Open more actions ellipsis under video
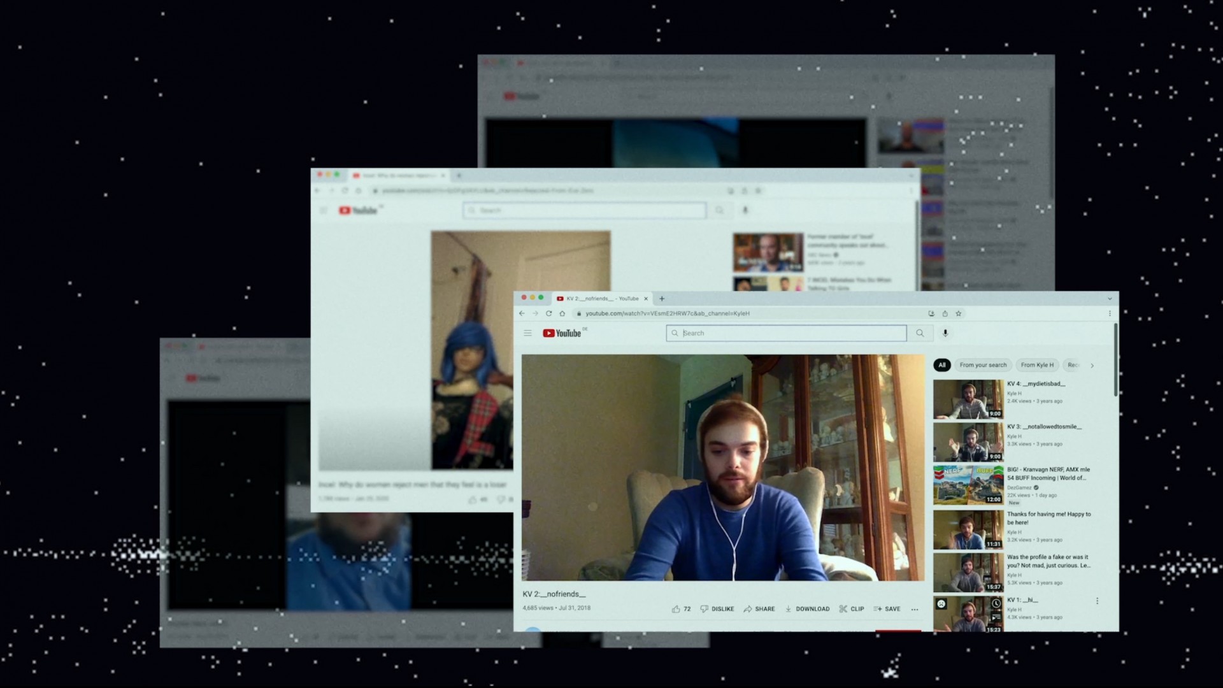Screen dimensions: 1223x688 [915, 609]
